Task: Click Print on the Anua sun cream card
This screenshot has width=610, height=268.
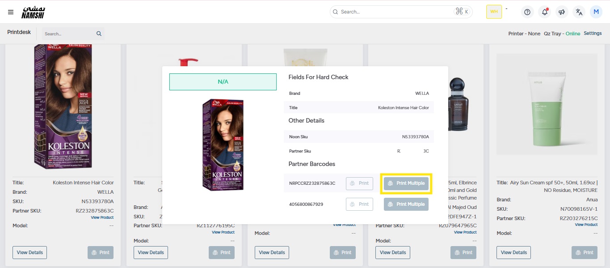Action: (x=584, y=252)
